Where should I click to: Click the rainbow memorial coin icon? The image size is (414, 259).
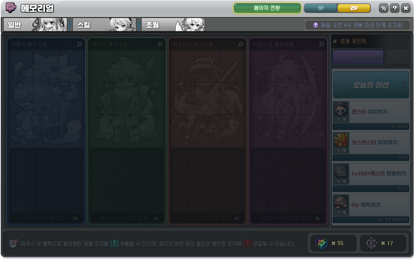(x=321, y=243)
